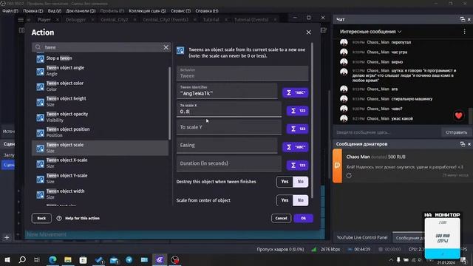Screen dimensions: 473x266
Task: Open the GDevelop hamburger menu
Action: click(x=21, y=20)
